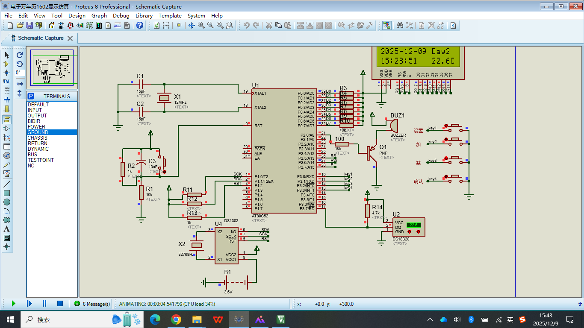Select POWER in the terminals list

(36, 127)
